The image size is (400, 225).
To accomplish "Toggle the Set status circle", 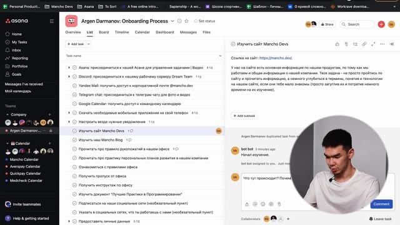I will point(196,21).
